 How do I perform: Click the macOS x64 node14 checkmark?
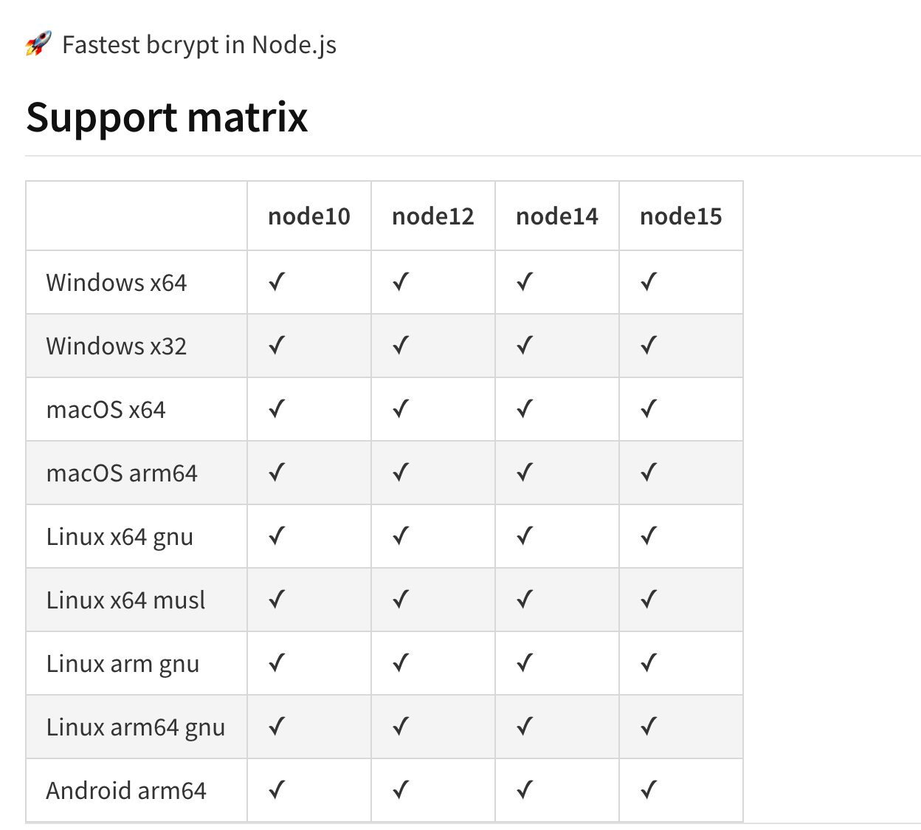[525, 409]
